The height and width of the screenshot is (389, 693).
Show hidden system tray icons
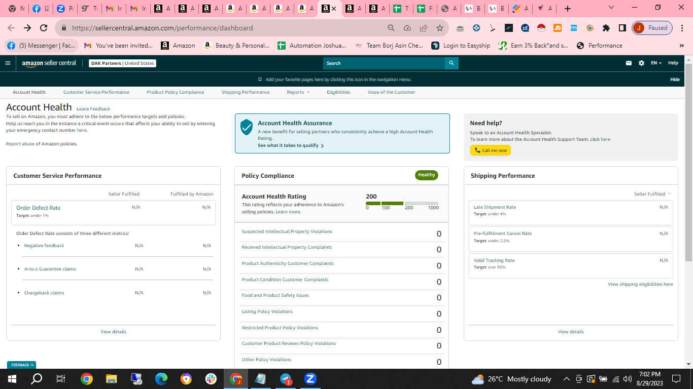567,379
